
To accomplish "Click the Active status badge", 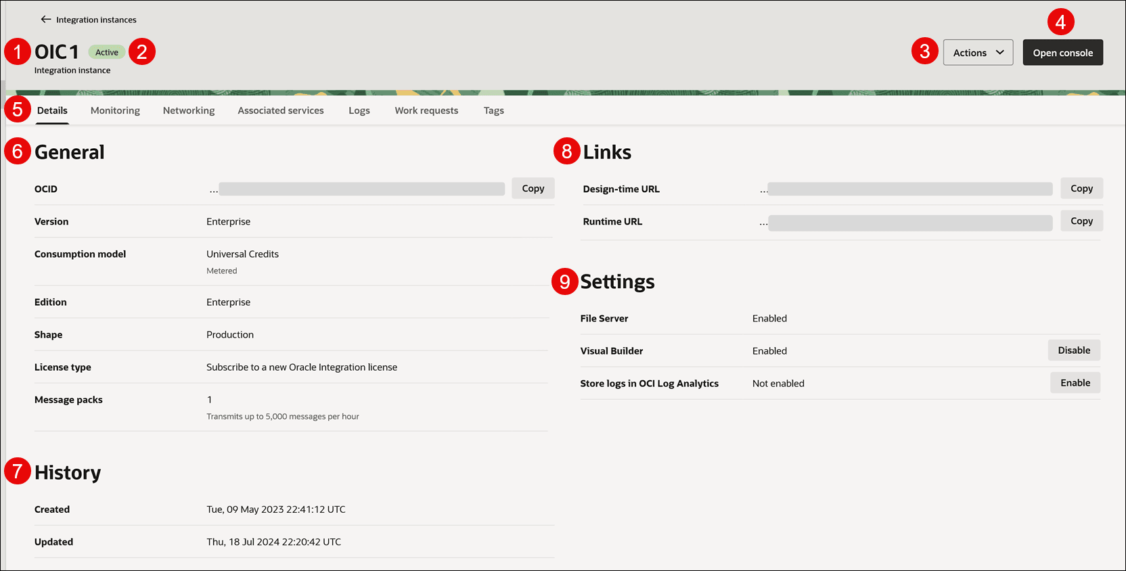I will click(107, 52).
